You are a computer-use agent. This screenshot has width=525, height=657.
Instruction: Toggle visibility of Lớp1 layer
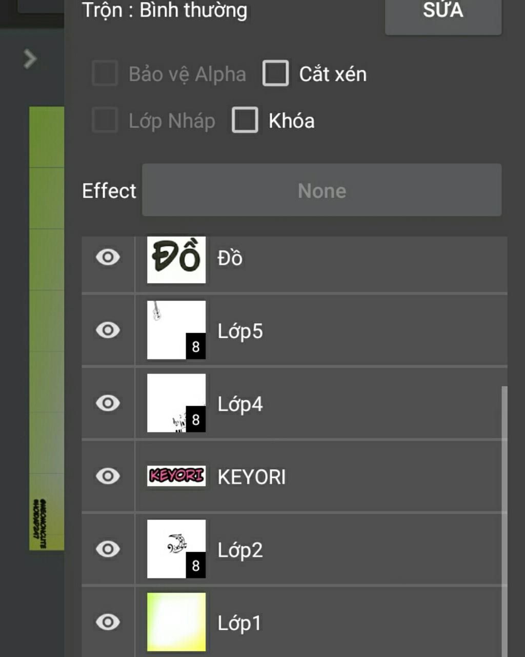[108, 622]
